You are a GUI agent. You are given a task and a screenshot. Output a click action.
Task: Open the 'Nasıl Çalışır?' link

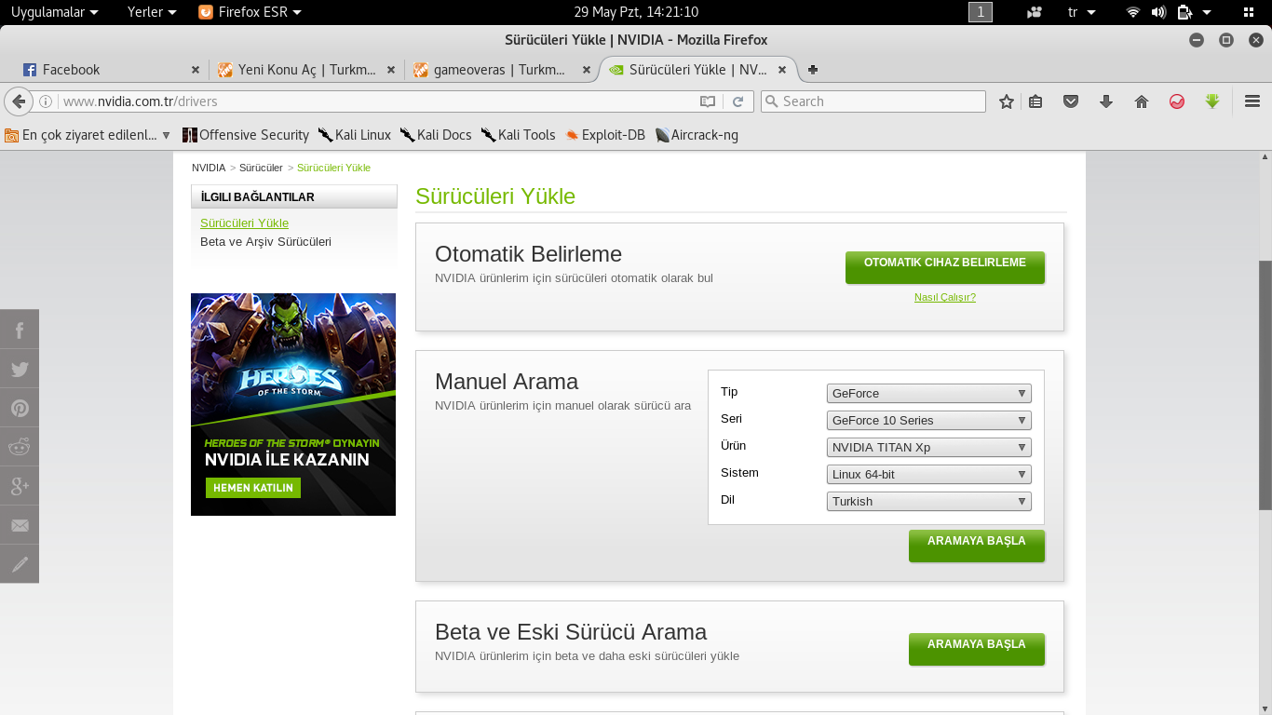[x=944, y=297]
